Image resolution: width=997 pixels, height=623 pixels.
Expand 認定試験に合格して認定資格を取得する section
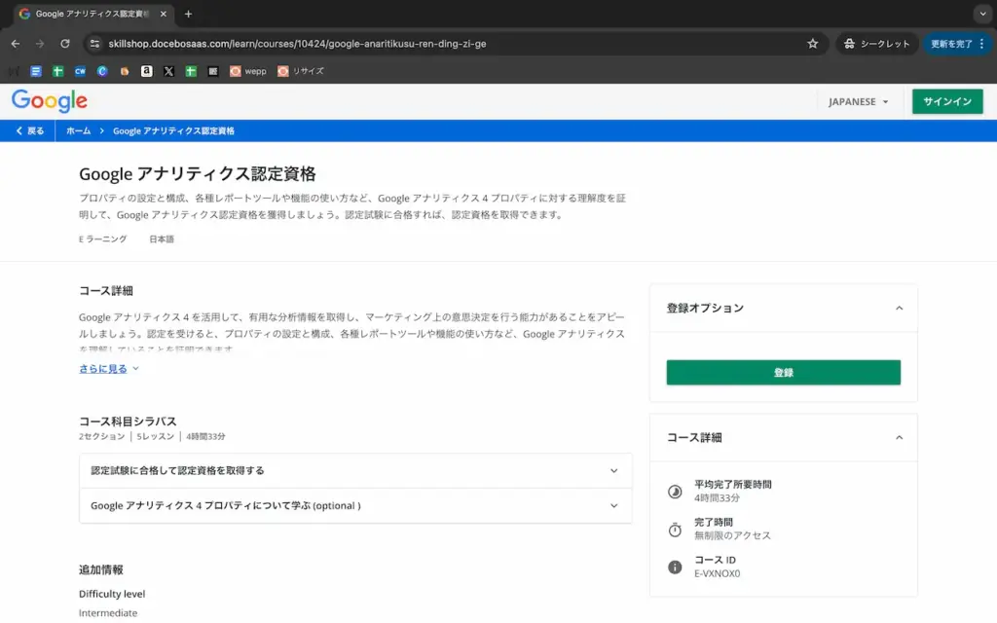point(355,471)
